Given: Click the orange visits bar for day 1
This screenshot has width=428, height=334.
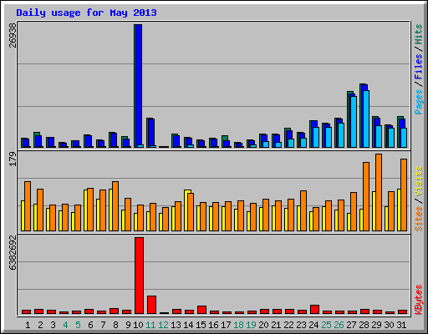Looking at the screenshot, I should coord(28,206).
